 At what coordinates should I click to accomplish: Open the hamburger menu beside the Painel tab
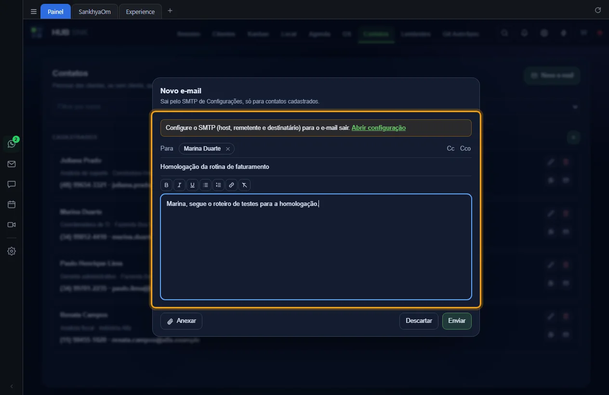coord(33,12)
